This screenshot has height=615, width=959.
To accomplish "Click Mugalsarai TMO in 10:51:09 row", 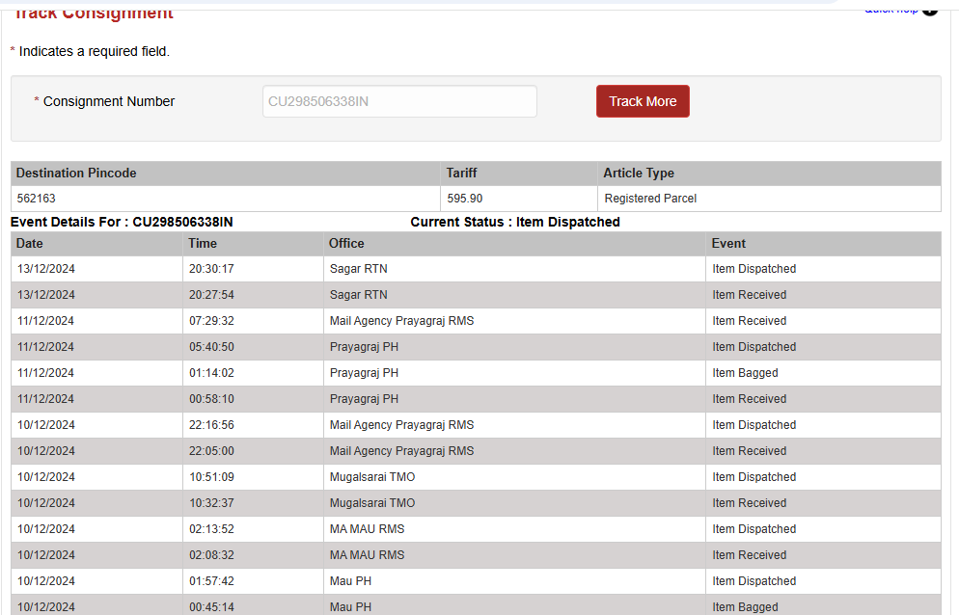I will [x=372, y=477].
